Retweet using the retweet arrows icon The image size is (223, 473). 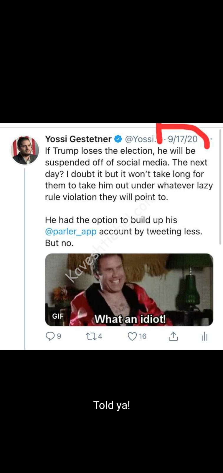(90, 336)
